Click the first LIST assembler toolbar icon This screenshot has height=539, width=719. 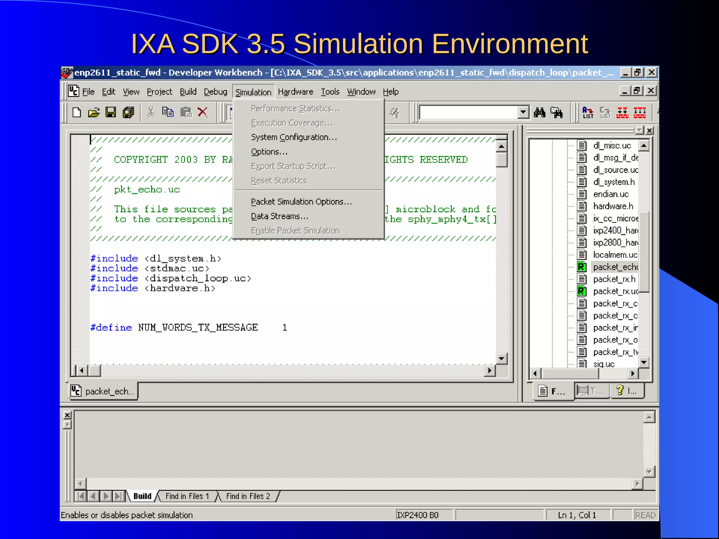[x=588, y=113]
